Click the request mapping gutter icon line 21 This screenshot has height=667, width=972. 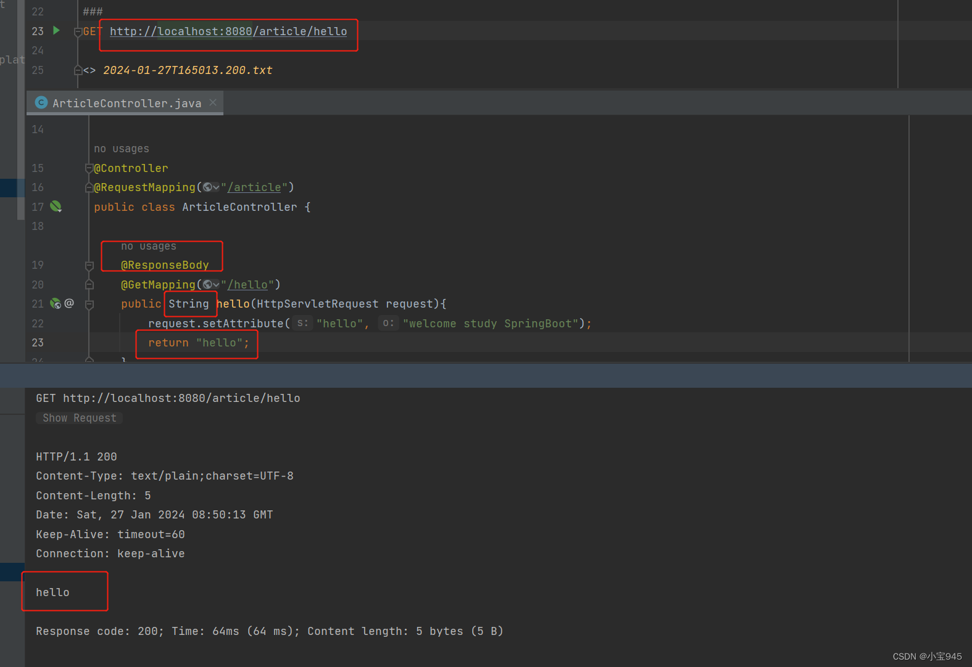tap(56, 303)
